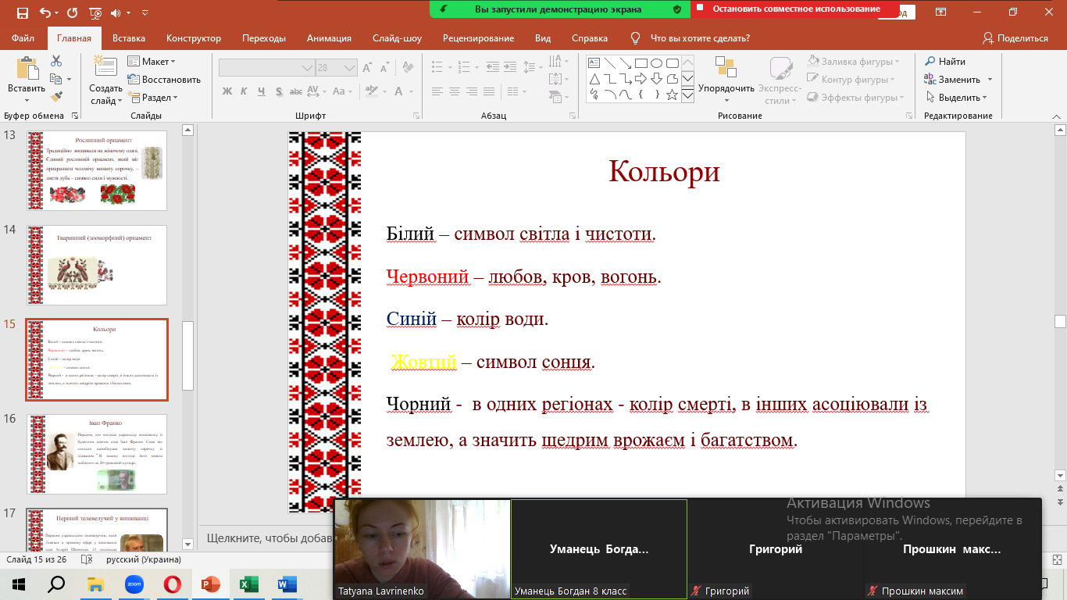Select slide 13 thumbnail Рослинний орнамент

pos(97,170)
